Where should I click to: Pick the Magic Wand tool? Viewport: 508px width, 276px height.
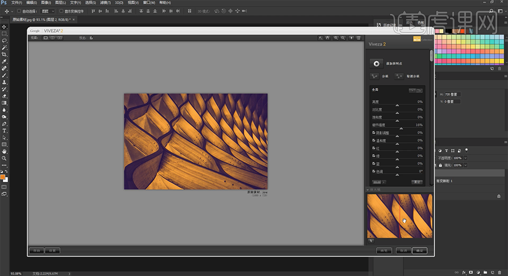pos(4,47)
